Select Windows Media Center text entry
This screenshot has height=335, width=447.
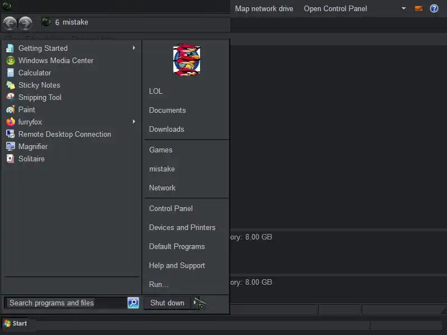coord(56,61)
